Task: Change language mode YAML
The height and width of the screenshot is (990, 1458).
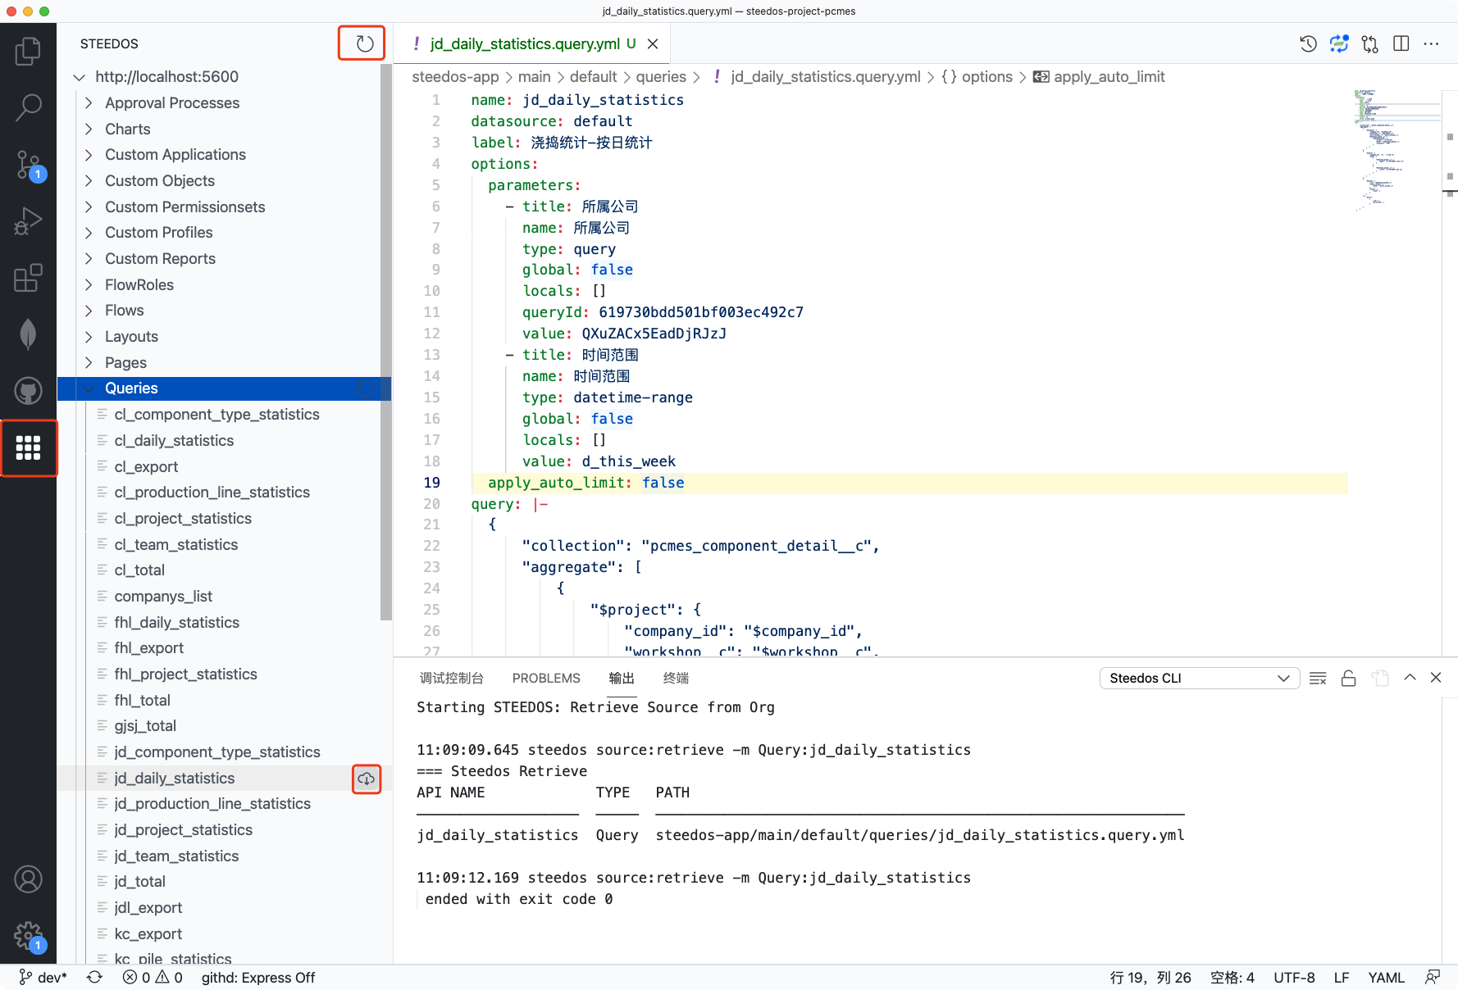Action: pos(1386,977)
